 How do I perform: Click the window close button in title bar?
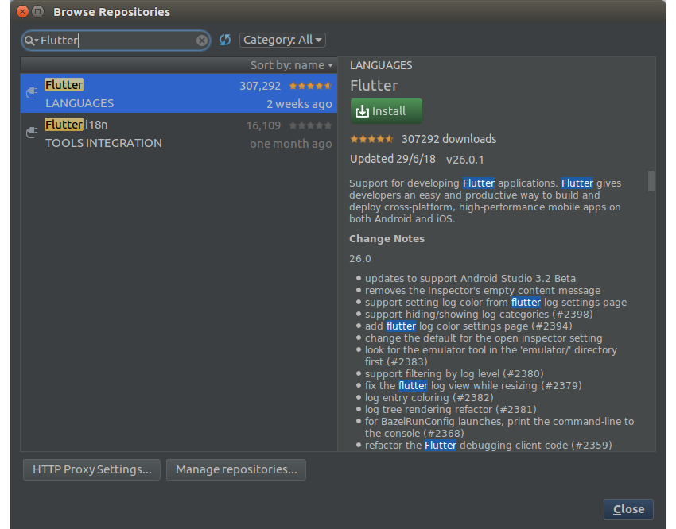(x=22, y=12)
